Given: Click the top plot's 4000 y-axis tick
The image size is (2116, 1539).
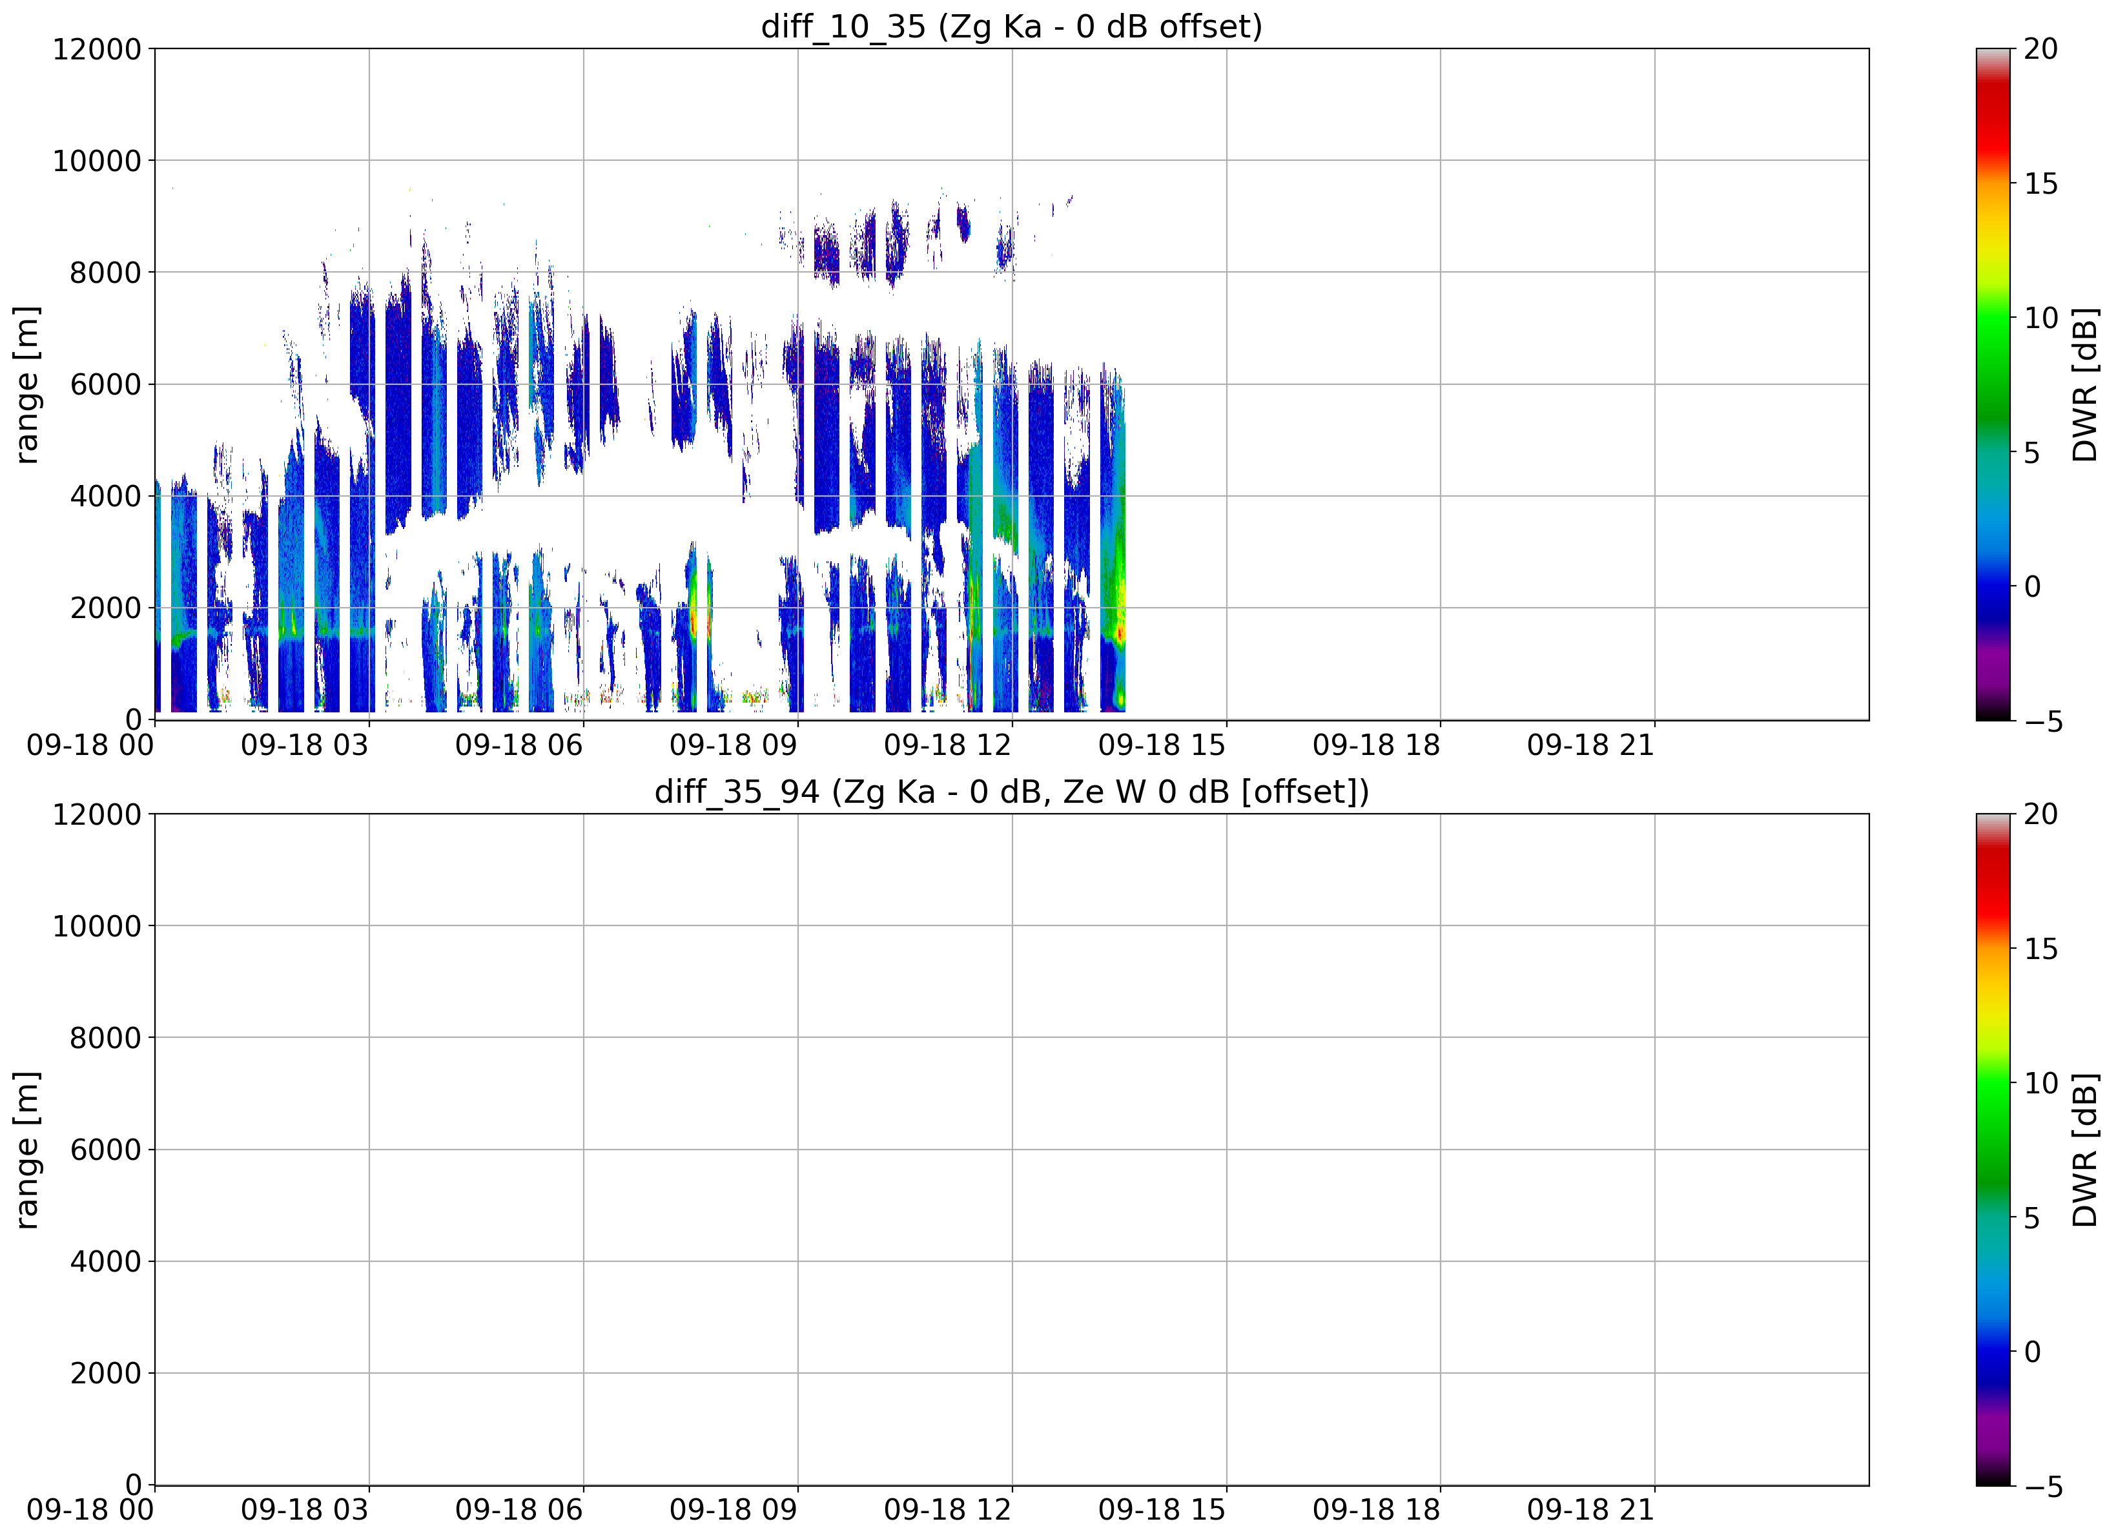Looking at the screenshot, I should pyautogui.click(x=105, y=495).
